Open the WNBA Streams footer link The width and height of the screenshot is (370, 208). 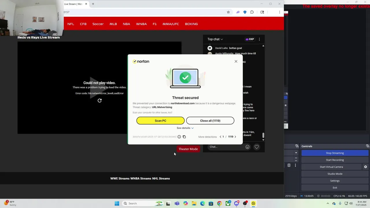(x=141, y=179)
